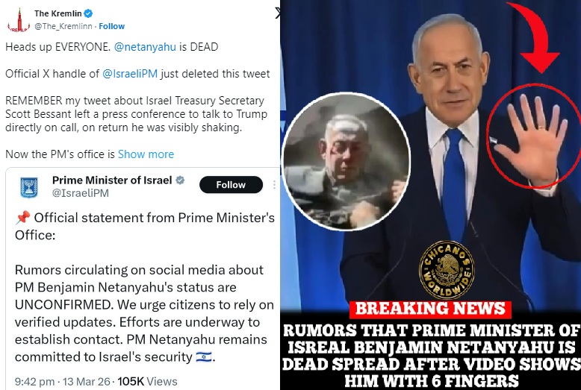This screenshot has height=390, width=581.
Task: Open the @netanyahu mention
Action: tap(145, 47)
